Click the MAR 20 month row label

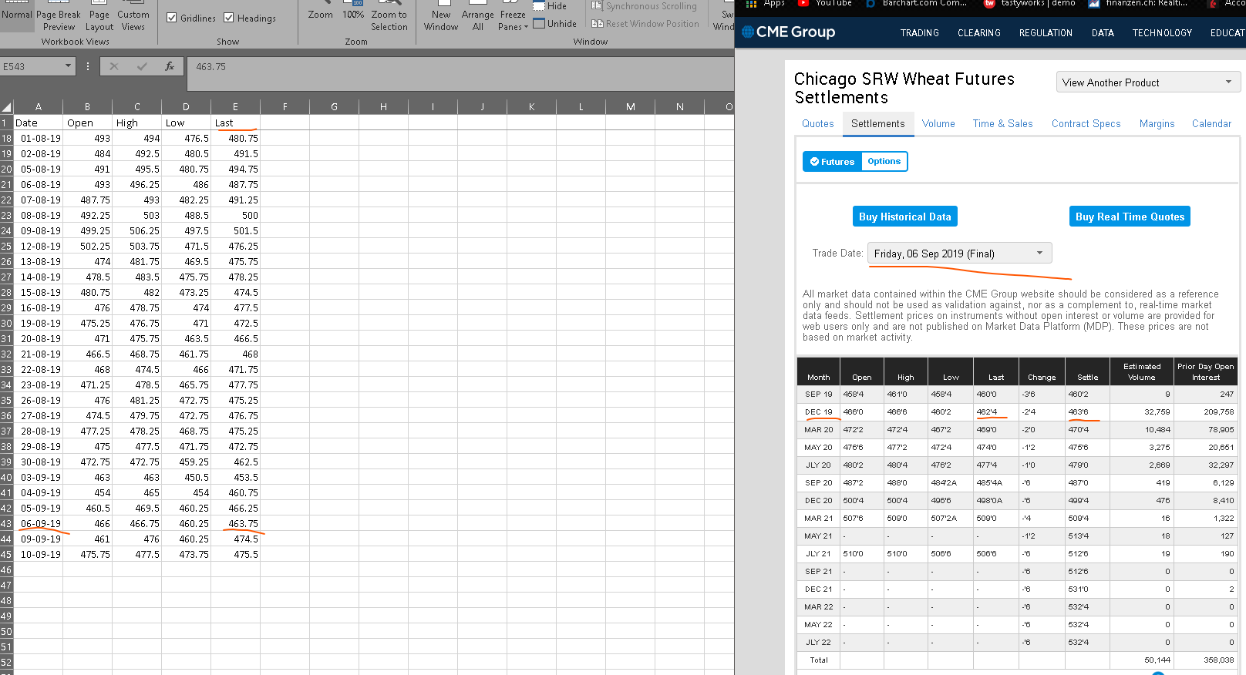tap(819, 430)
